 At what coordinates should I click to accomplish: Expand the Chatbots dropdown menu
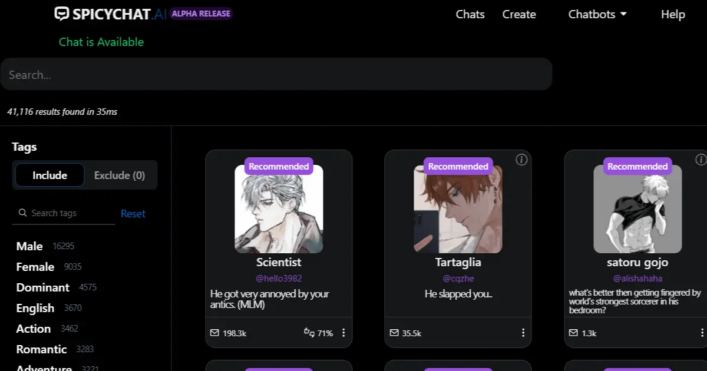[x=597, y=14]
